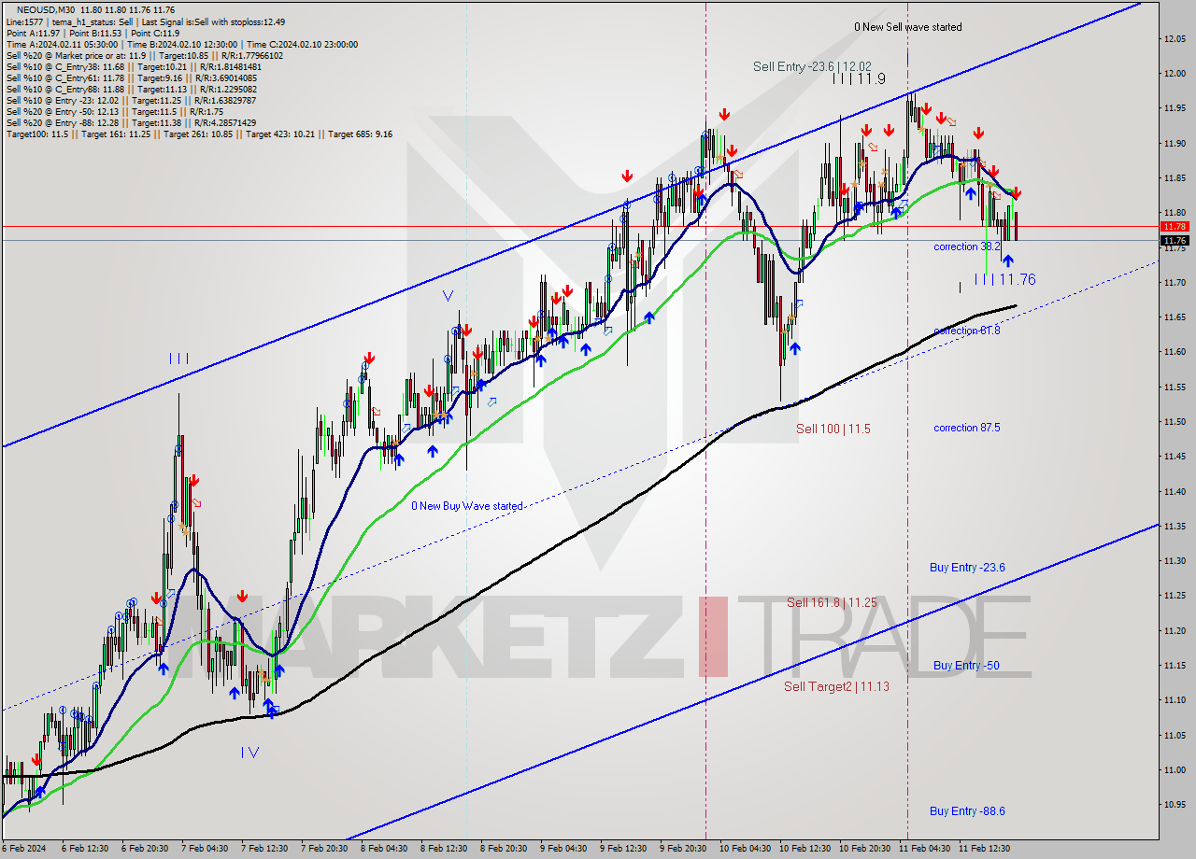Select the 'Sell %10 @ C_Entry61: 11.78' line
Viewport: 1196px width, 859px height.
point(134,77)
